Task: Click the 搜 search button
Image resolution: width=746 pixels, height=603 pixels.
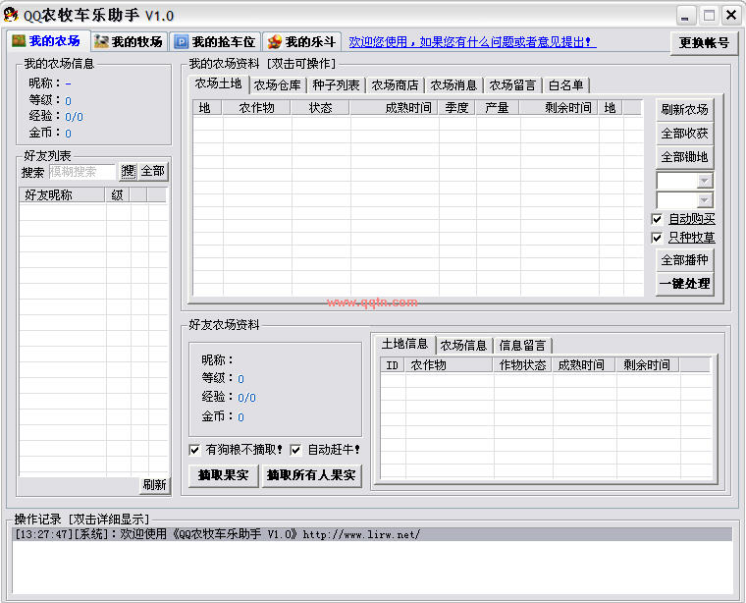Action: coord(128,171)
